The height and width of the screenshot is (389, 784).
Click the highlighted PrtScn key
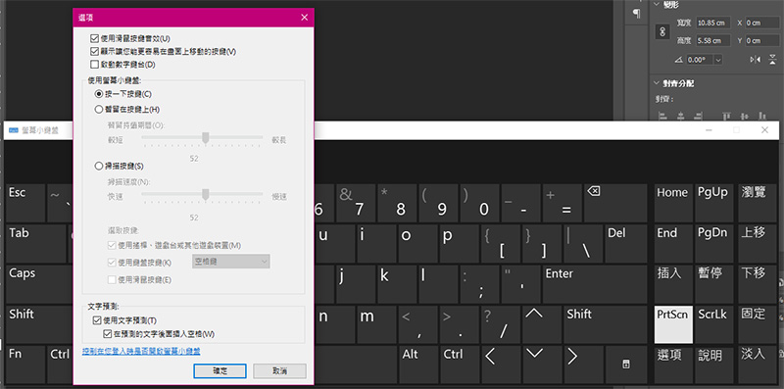pos(673,324)
